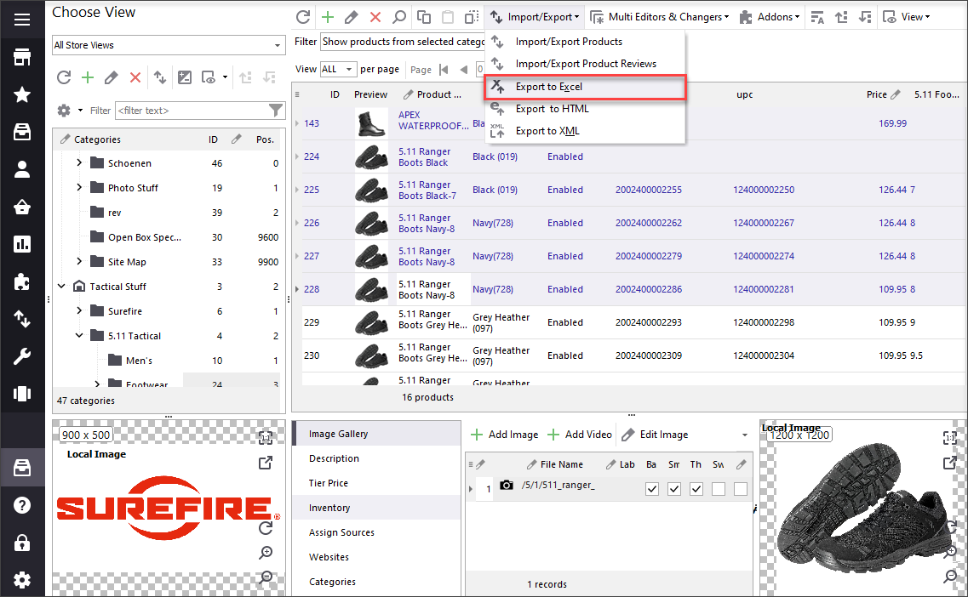Open the help question mark sidebar icon
The height and width of the screenshot is (597, 968).
[22, 506]
